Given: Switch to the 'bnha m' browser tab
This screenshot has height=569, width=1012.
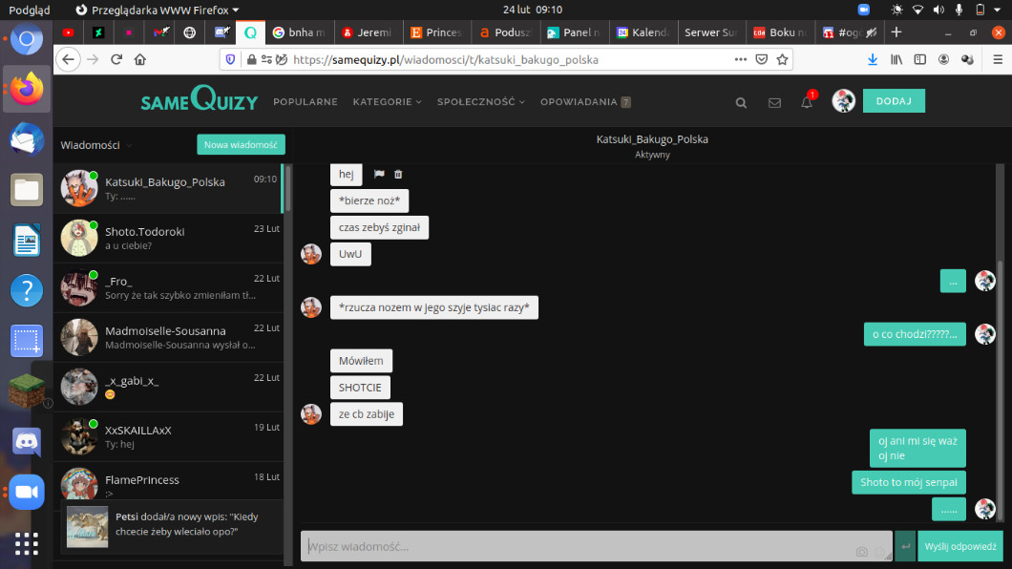Looking at the screenshot, I should tap(298, 32).
